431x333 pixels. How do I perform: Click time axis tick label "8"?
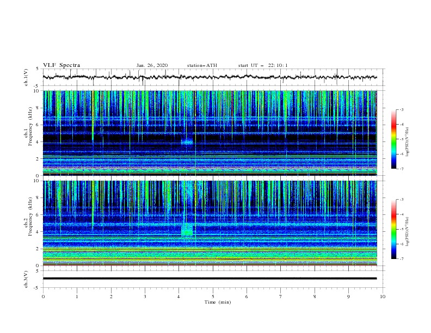(315, 297)
